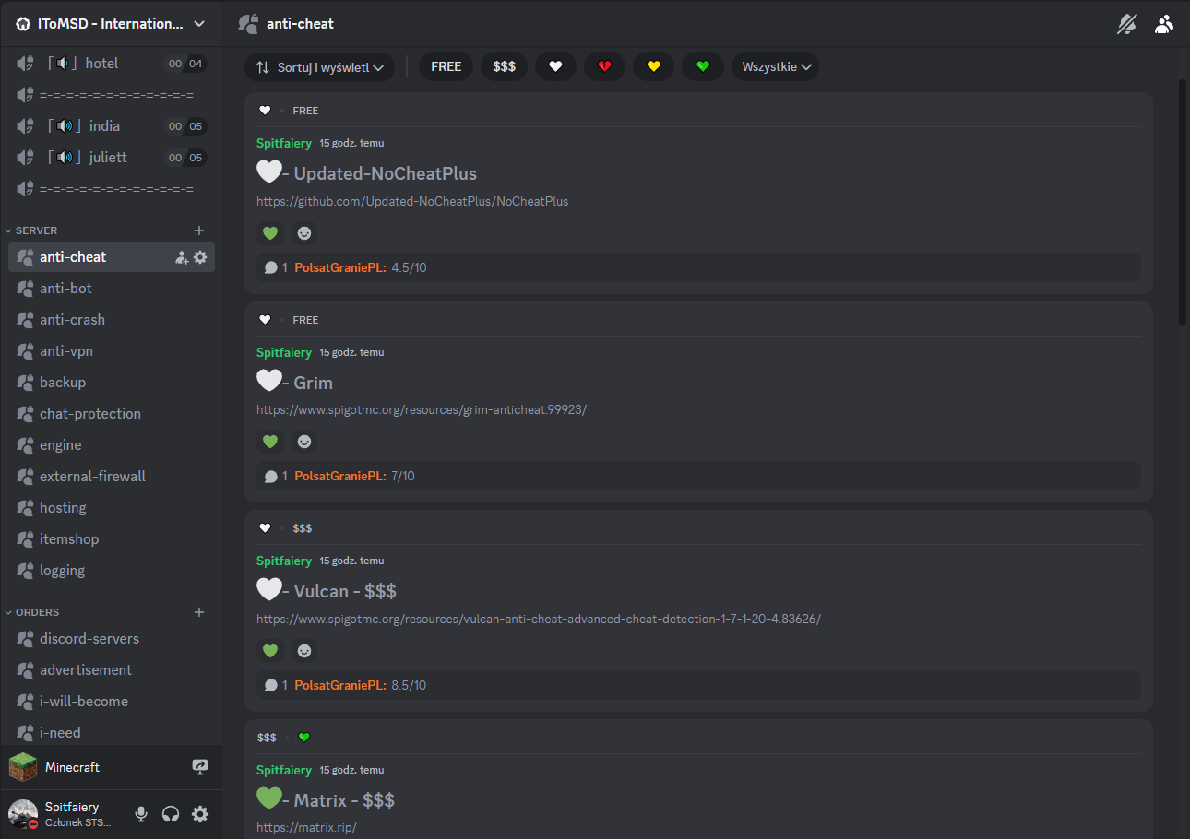Open user settings gear icon
Screen dimensions: 1190x839
200,814
